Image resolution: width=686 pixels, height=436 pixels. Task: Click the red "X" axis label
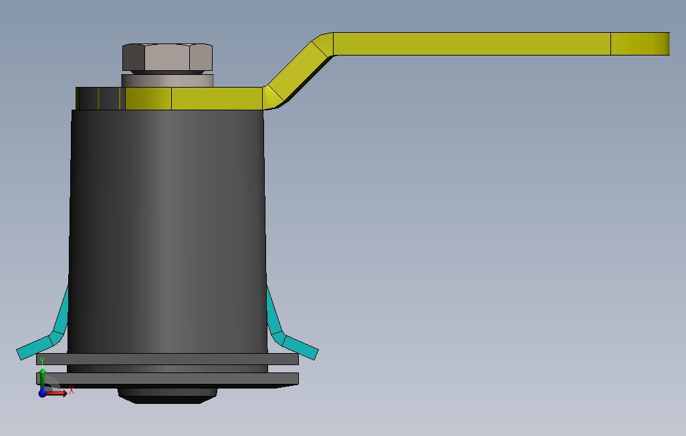tap(72, 390)
